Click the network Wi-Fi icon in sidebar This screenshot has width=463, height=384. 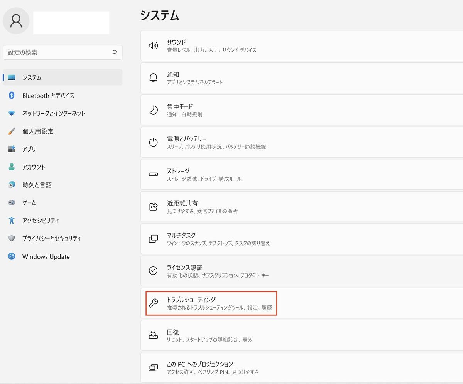(12, 113)
